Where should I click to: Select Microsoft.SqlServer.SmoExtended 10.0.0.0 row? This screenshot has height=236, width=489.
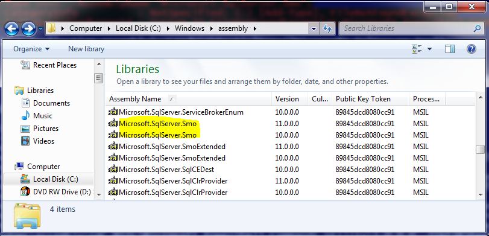click(276, 158)
